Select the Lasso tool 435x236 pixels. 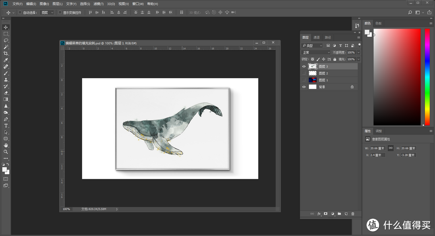(x=6, y=40)
